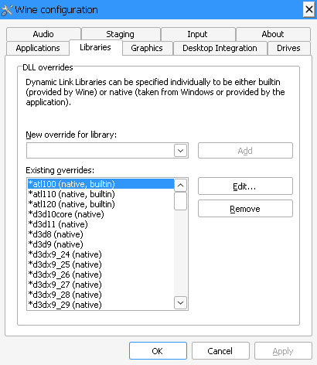Switch to the Applications tab
Viewport: 317px width, 365px height.
tap(38, 48)
